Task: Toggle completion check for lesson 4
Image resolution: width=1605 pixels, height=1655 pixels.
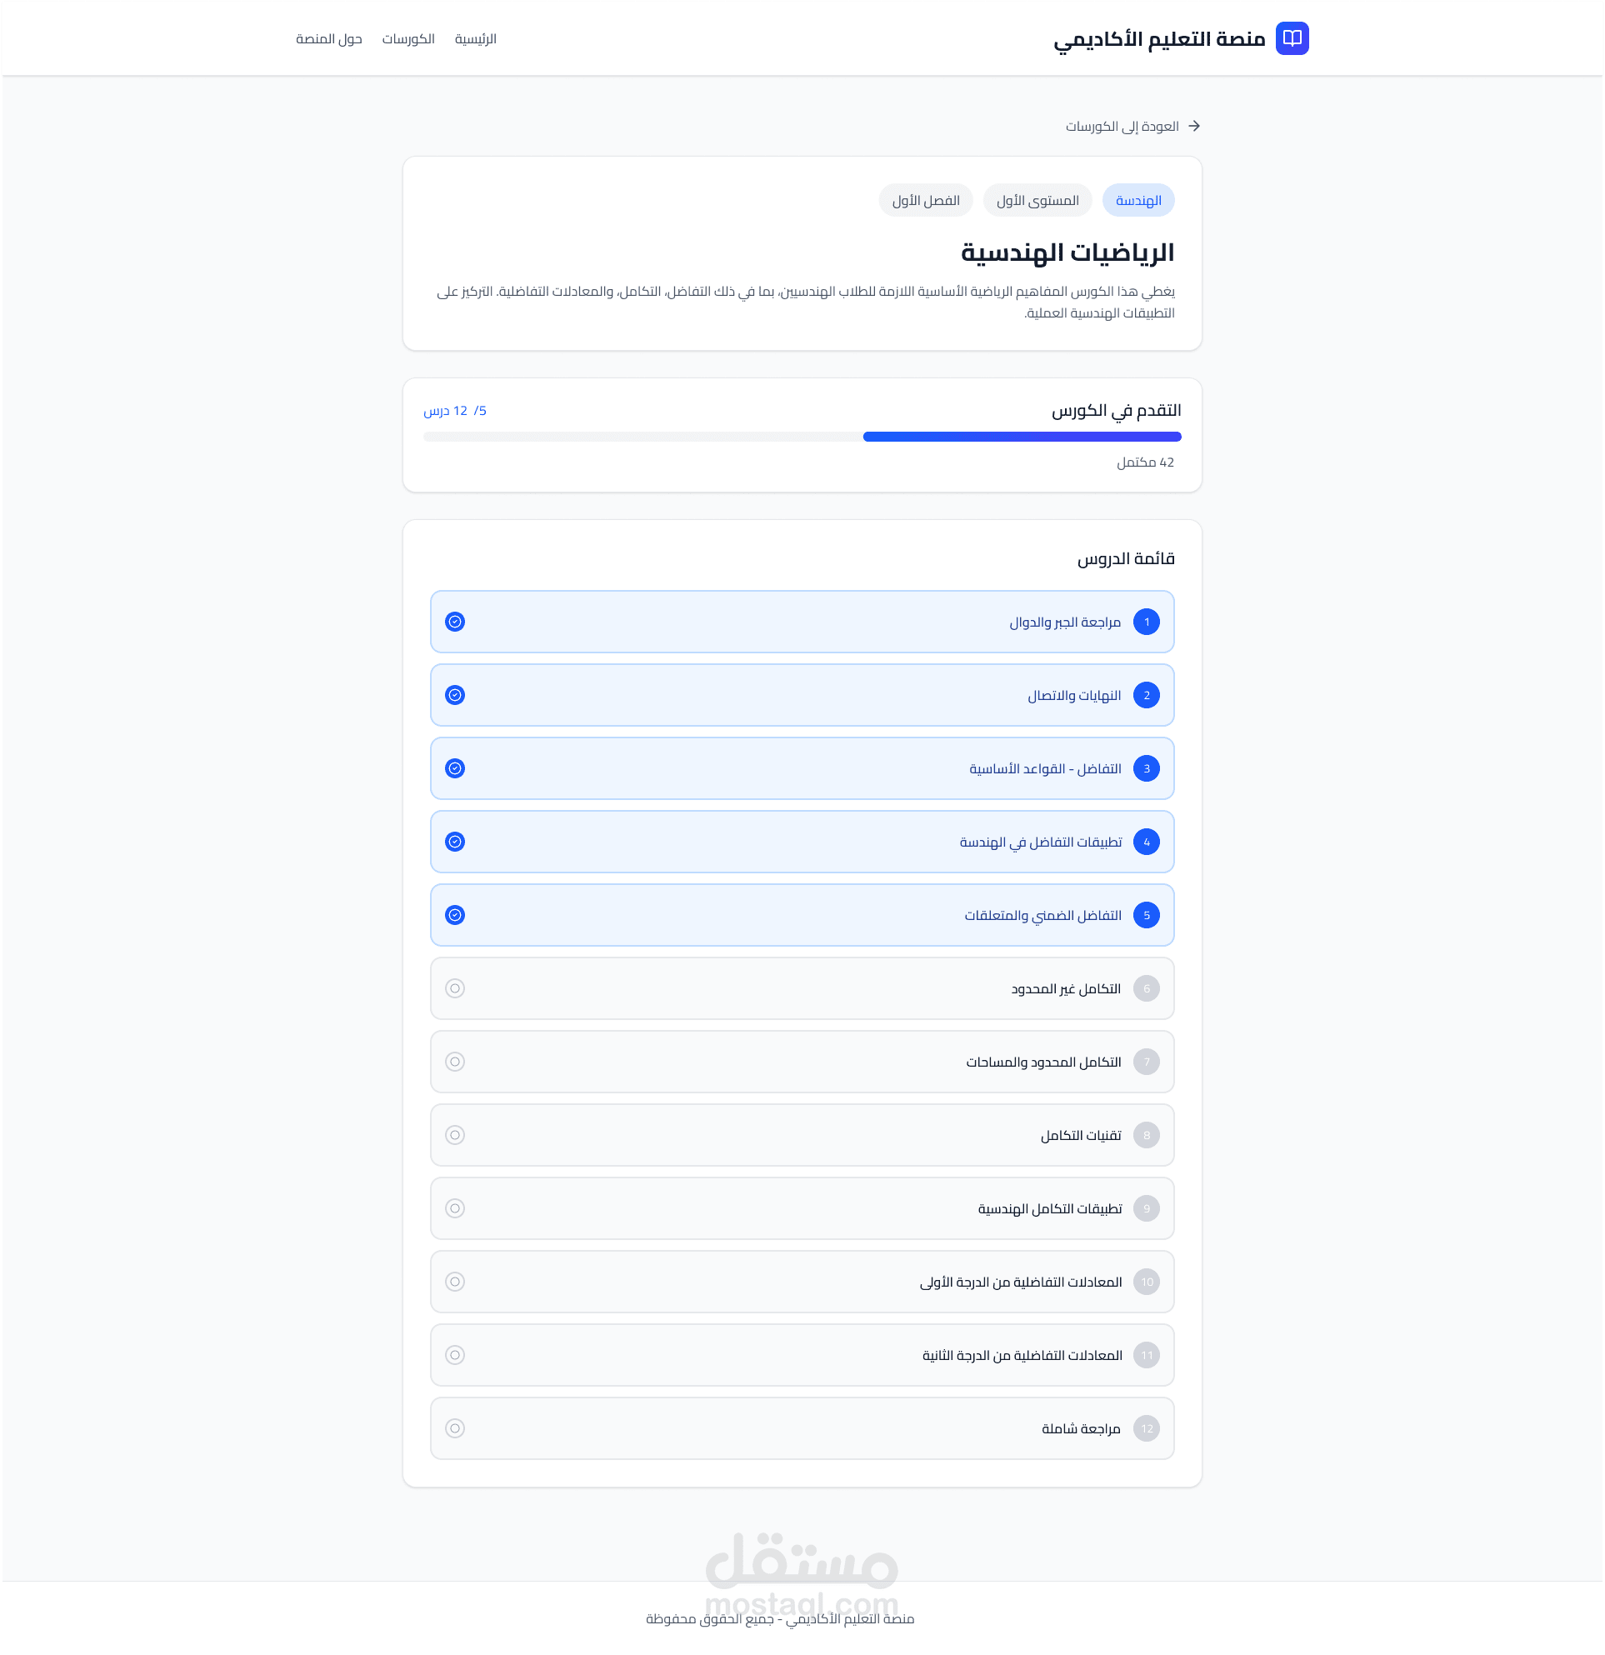Action: point(455,842)
